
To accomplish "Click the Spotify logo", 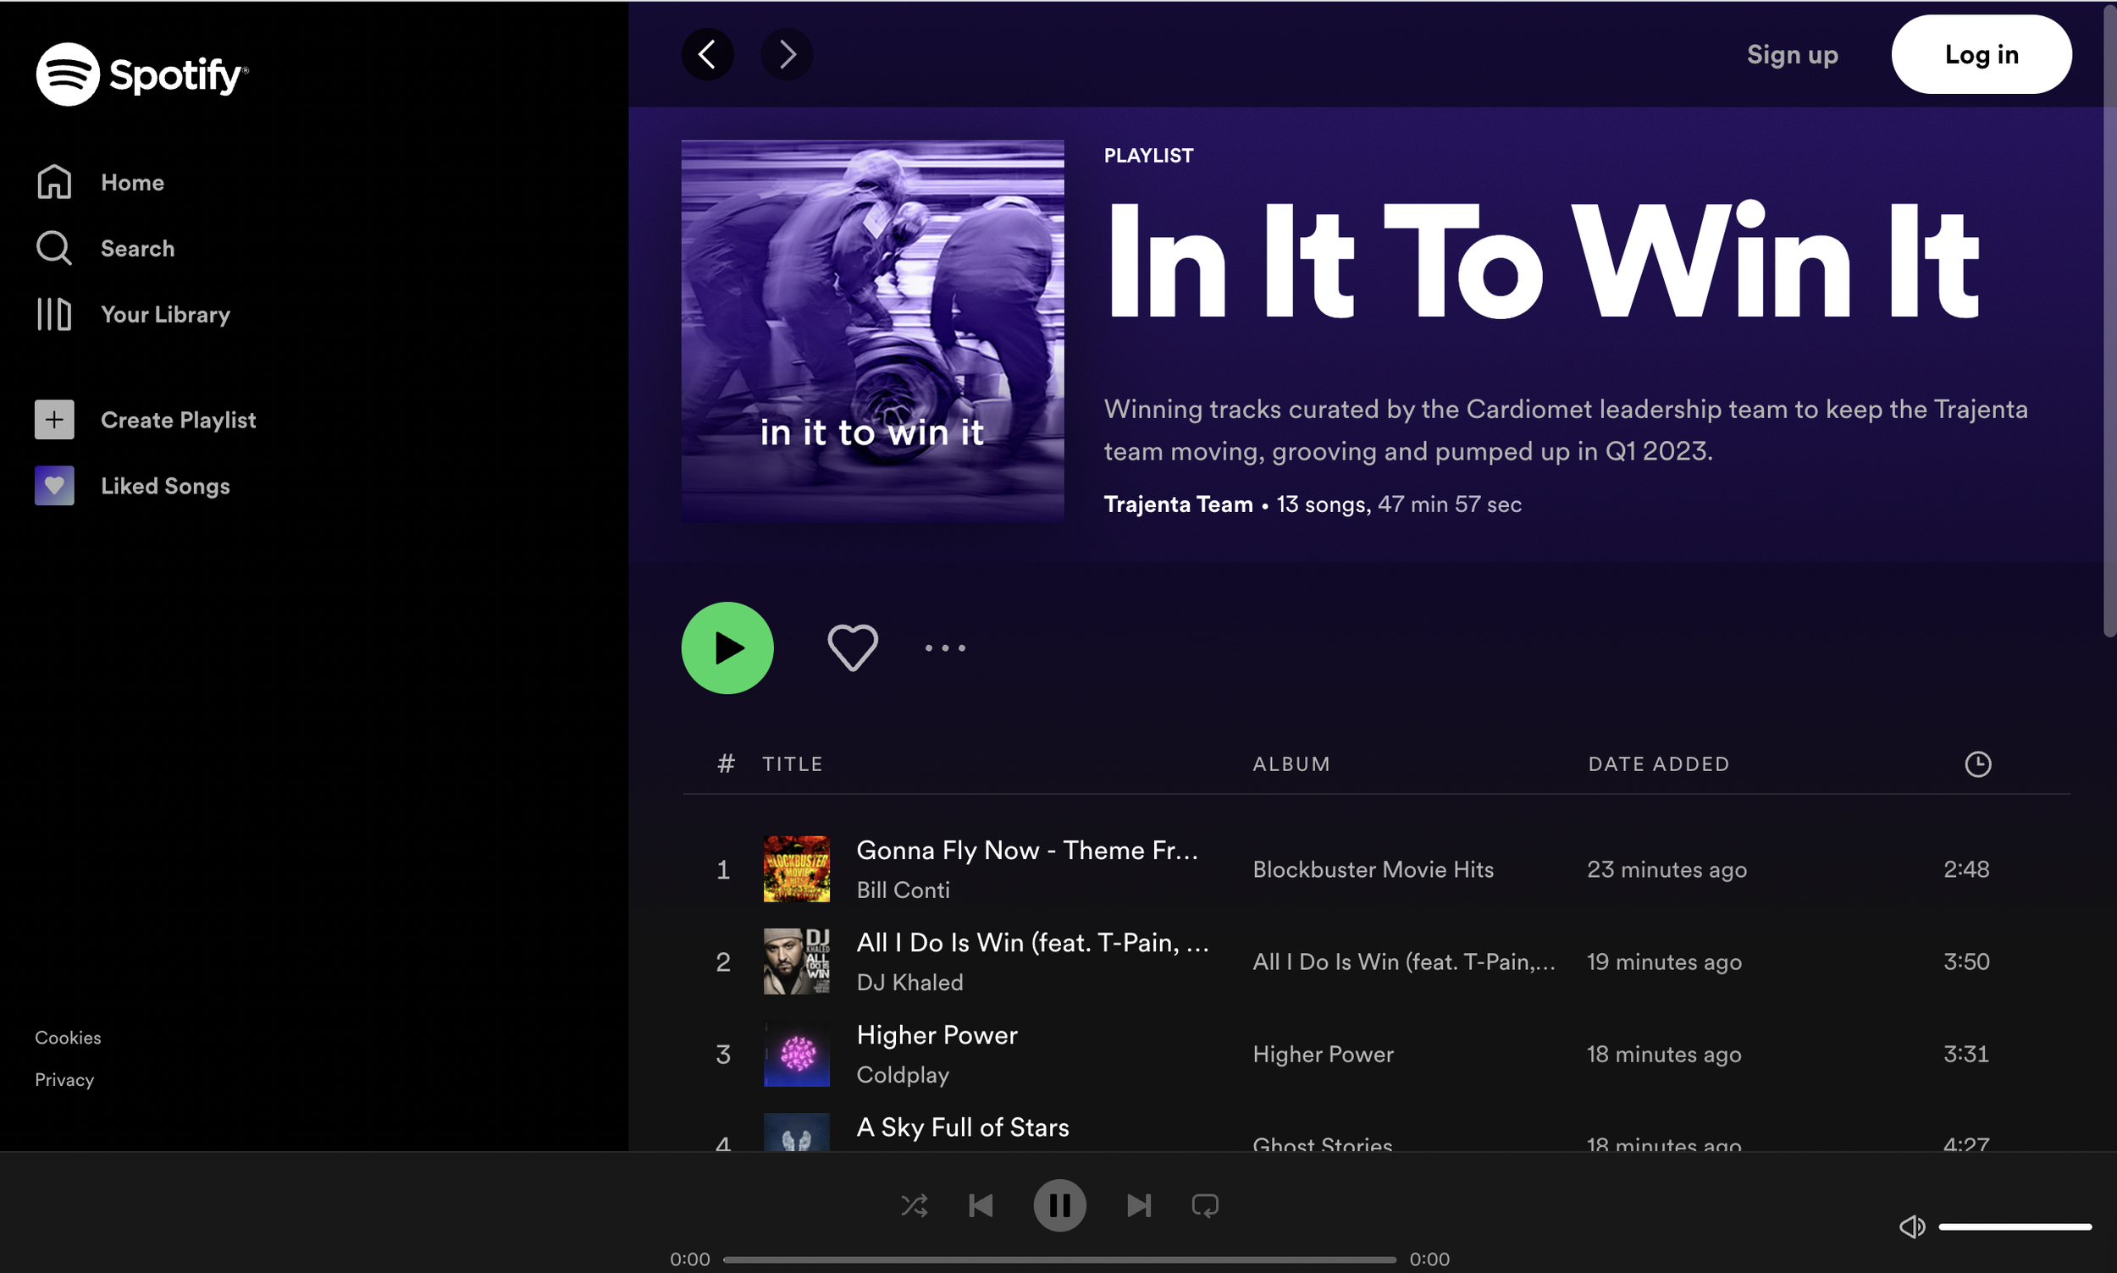I will [x=142, y=74].
